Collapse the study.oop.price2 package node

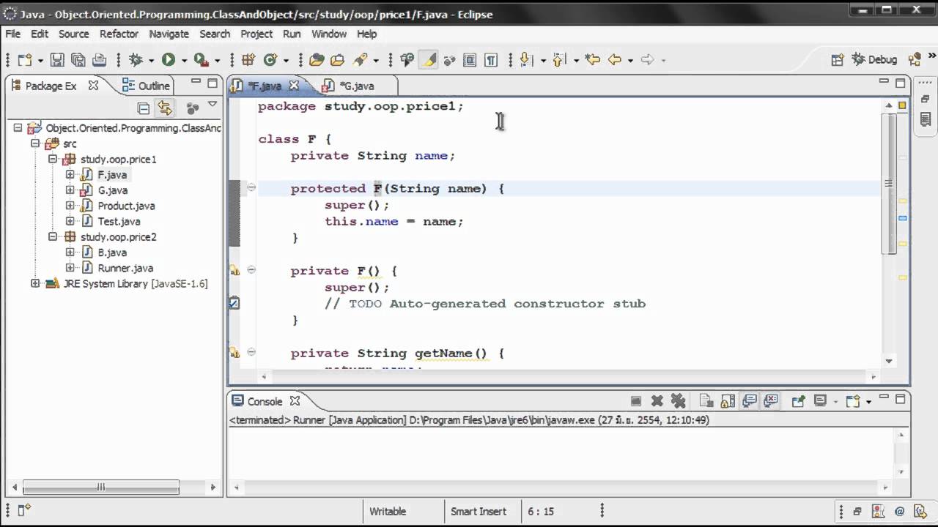[53, 237]
